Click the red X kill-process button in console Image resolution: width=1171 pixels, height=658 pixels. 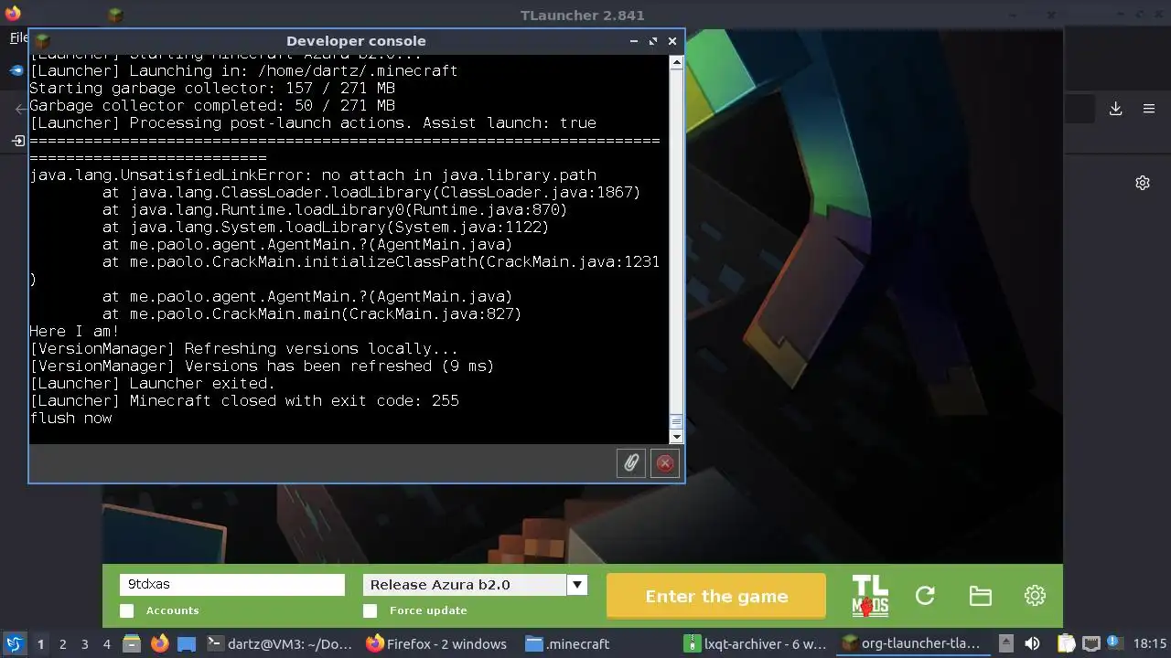(x=665, y=463)
